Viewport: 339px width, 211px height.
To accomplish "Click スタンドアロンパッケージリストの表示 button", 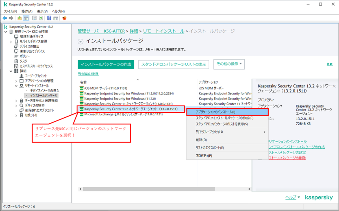I will (174, 64).
